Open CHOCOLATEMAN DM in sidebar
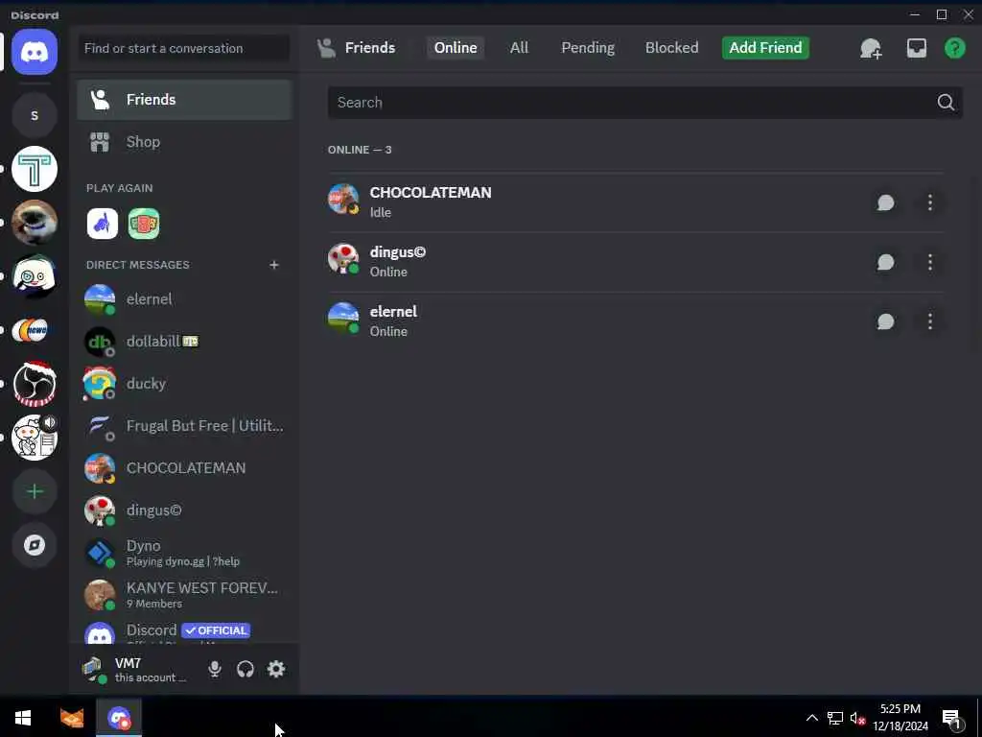 184,468
